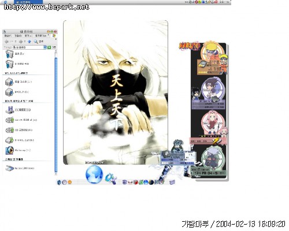289x231 pixels.
Task: Select the second user Documents folder icon
Action: [x=9, y=64]
